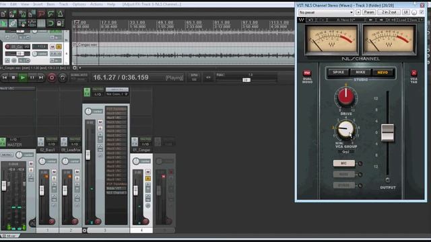Solo the 01_Congas mixer channel
431x242 pixels.
click(x=148, y=179)
